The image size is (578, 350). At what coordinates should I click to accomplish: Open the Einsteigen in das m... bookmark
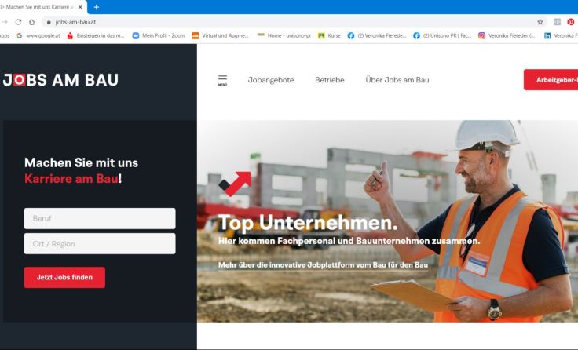96,36
